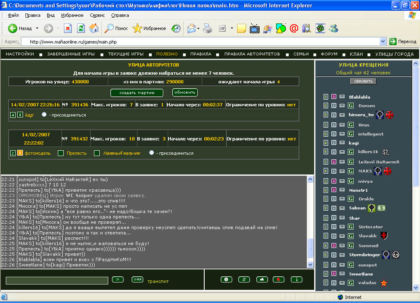
Task: Click the level box beside Наивный мальчик
Action: pyautogui.click(x=97, y=153)
